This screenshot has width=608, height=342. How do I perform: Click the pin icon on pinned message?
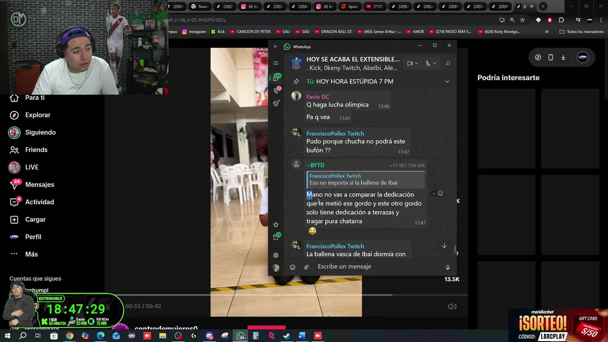click(296, 81)
